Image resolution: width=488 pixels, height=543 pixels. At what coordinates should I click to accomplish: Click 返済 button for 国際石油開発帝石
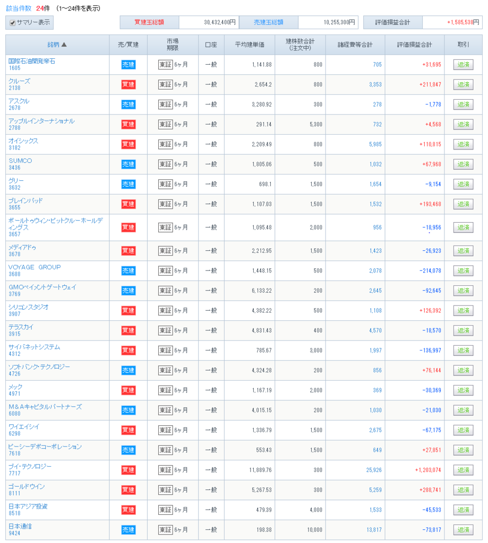coord(463,65)
